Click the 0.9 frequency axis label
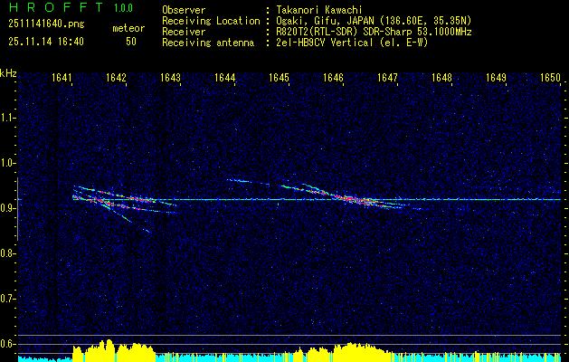569x362 pixels. [8, 207]
